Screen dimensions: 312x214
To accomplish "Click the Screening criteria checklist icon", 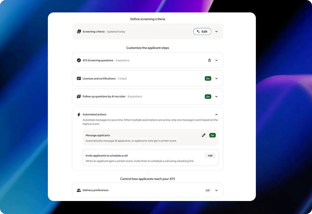I will click(79, 31).
